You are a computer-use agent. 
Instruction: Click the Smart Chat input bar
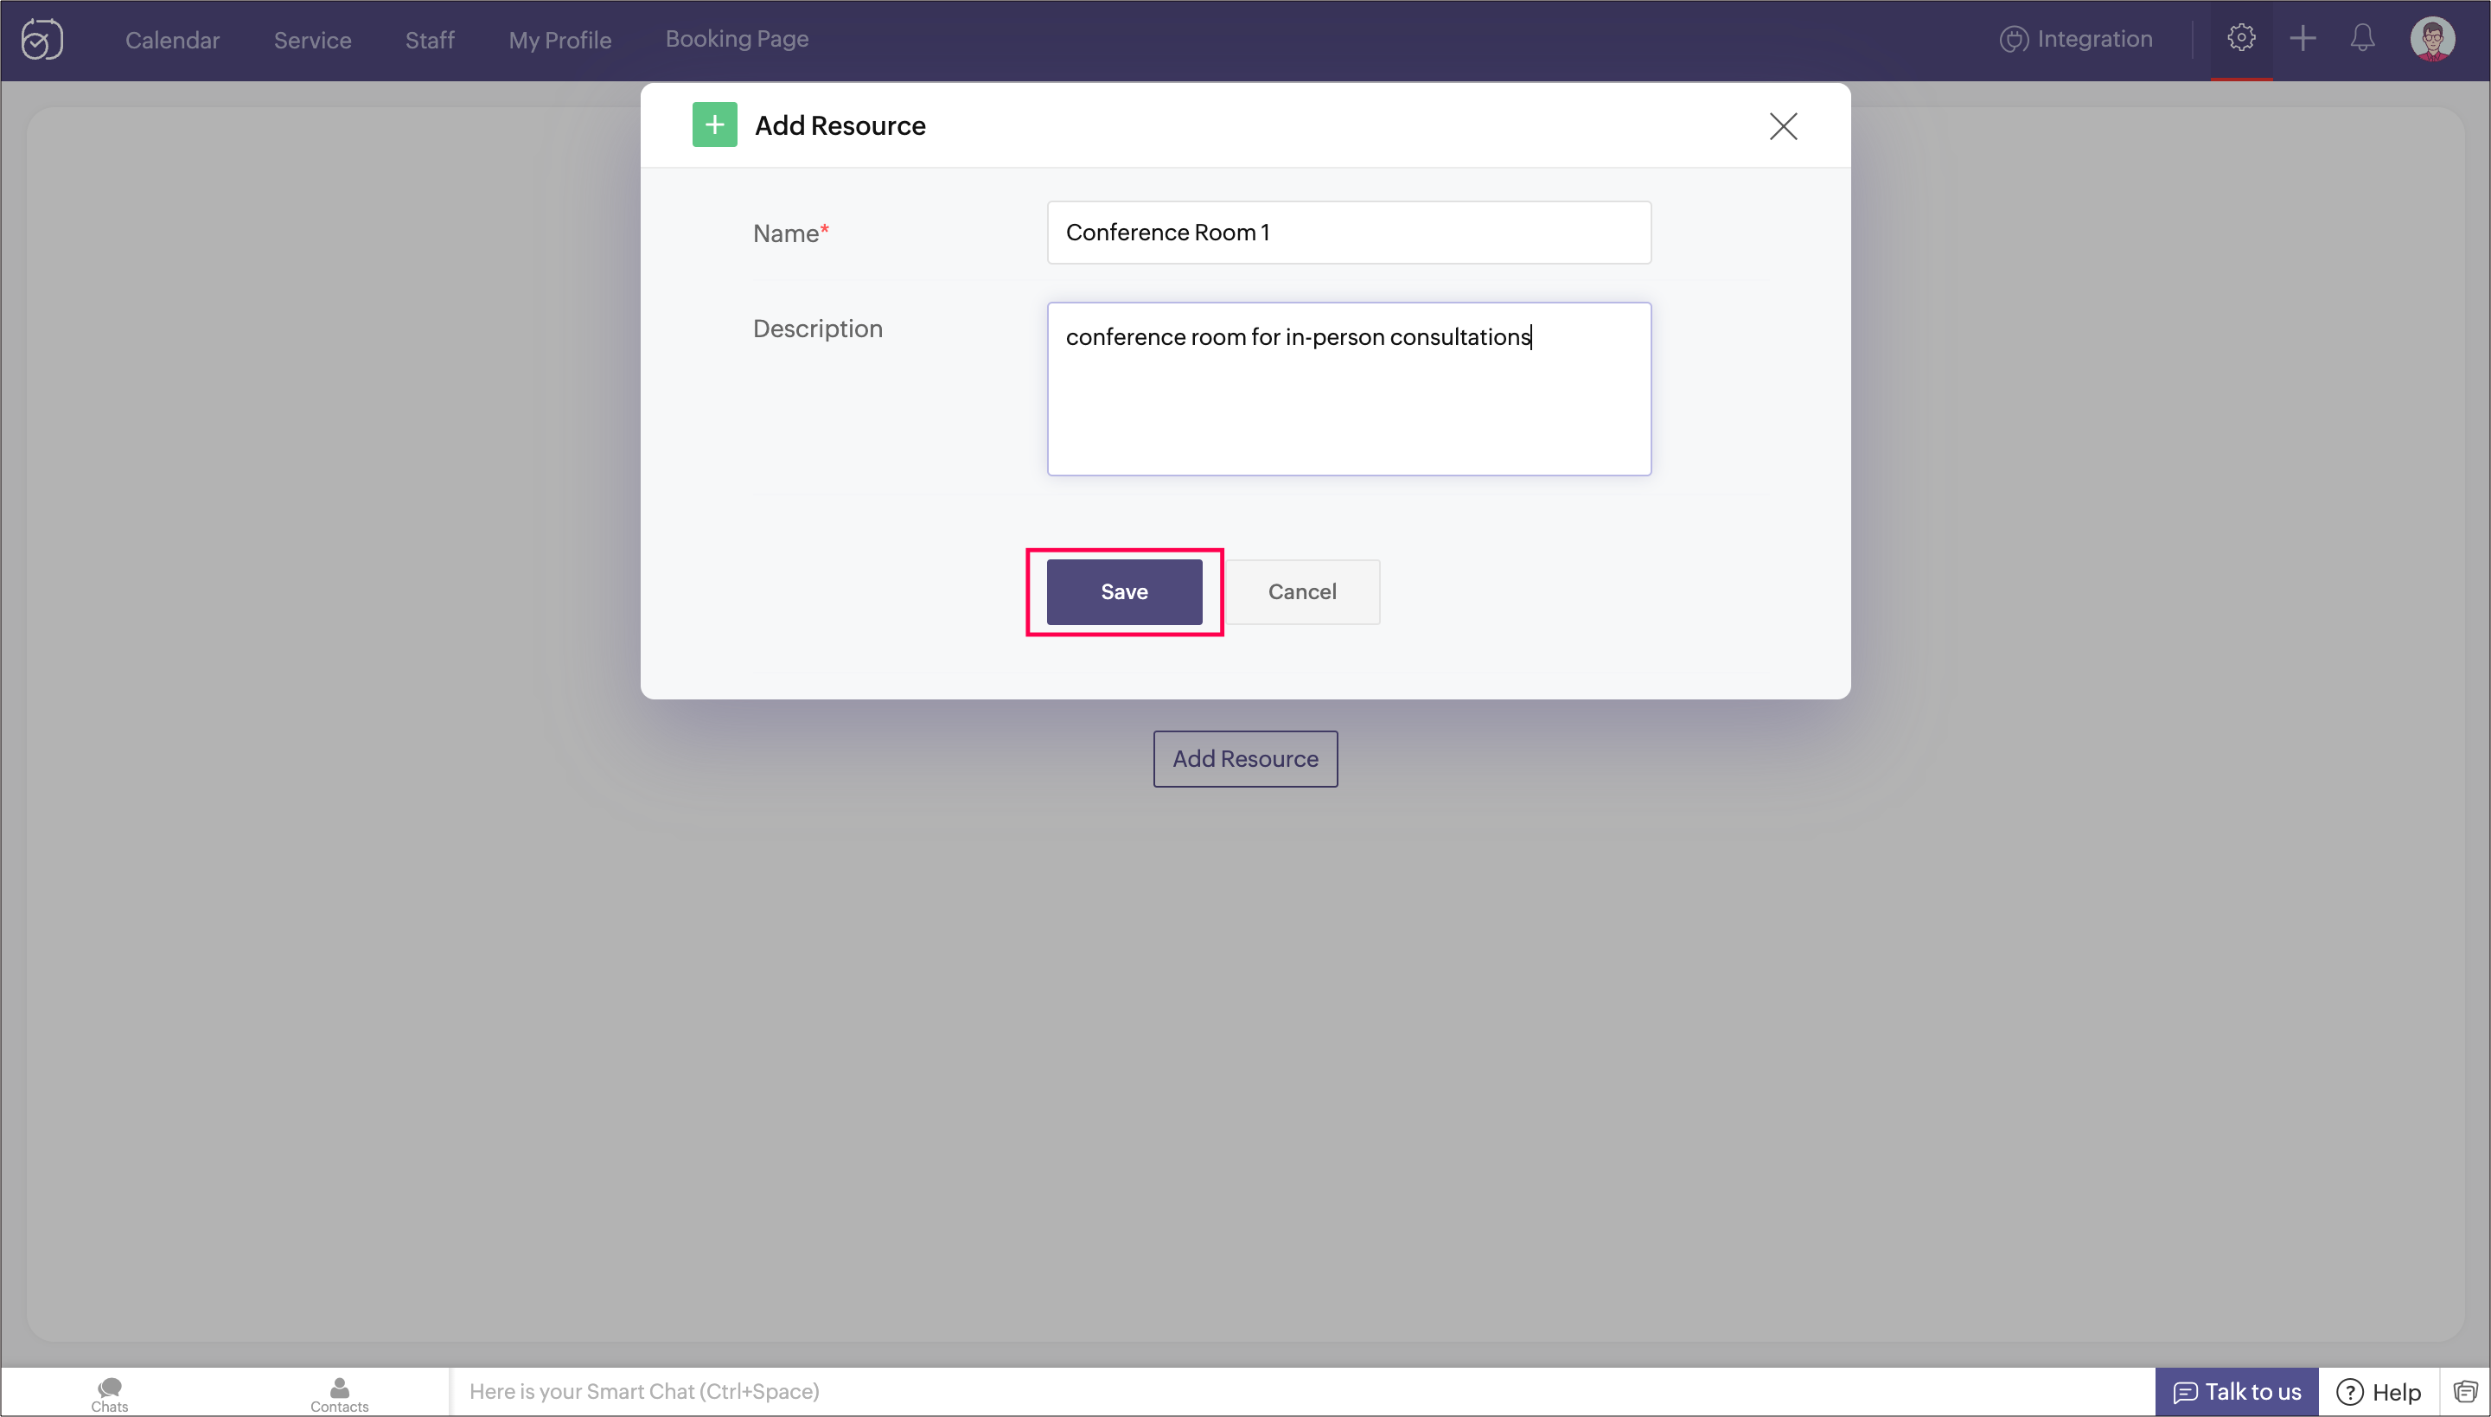1301,1392
